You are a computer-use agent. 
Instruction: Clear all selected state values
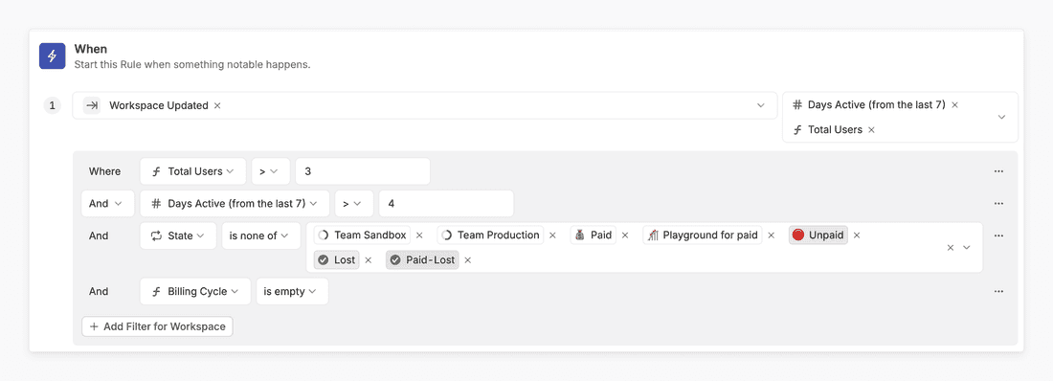pos(951,247)
